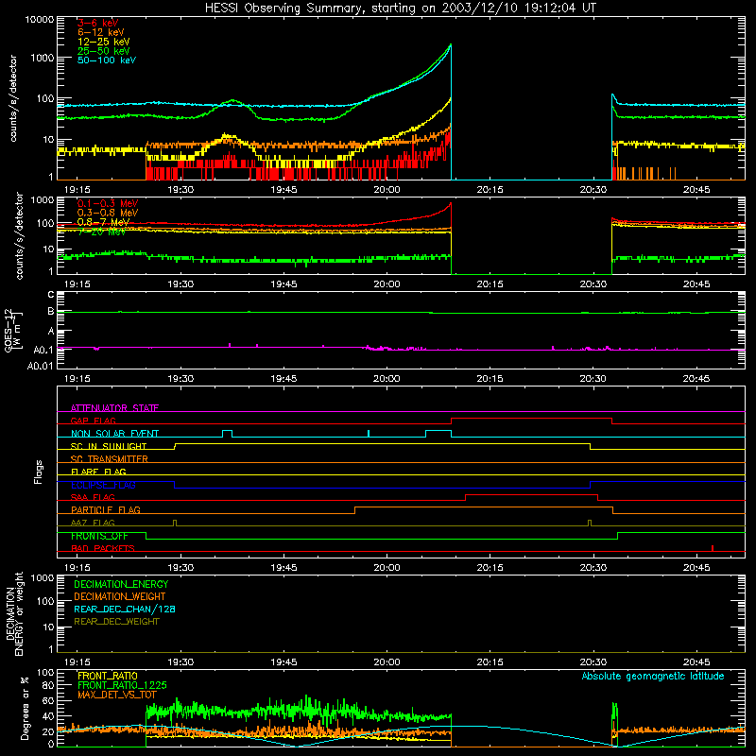Click the Degrees or % axis title
The height and width of the screenshot is (756, 756).
[25, 709]
